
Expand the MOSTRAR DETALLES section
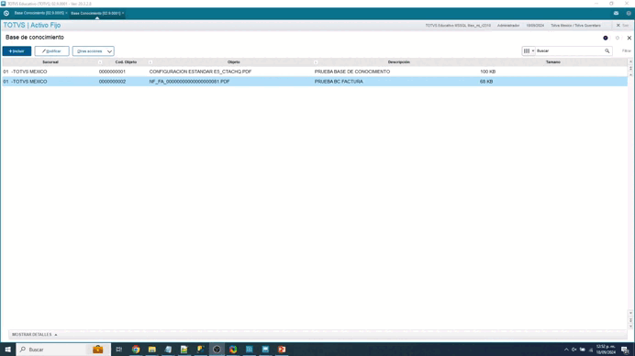pyautogui.click(x=35, y=335)
